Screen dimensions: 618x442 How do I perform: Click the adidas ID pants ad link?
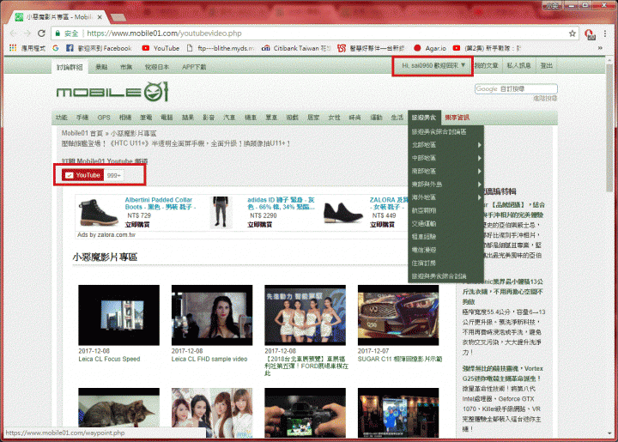point(281,203)
